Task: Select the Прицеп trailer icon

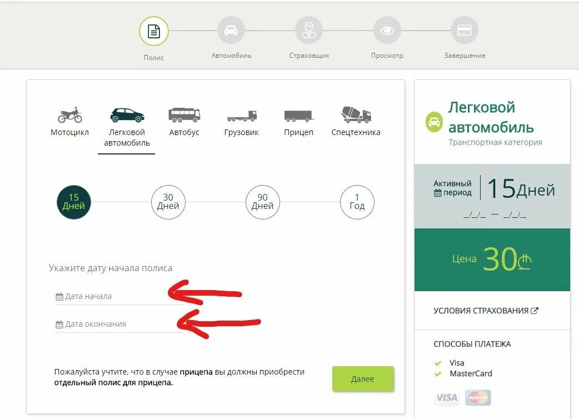Action: point(299,116)
